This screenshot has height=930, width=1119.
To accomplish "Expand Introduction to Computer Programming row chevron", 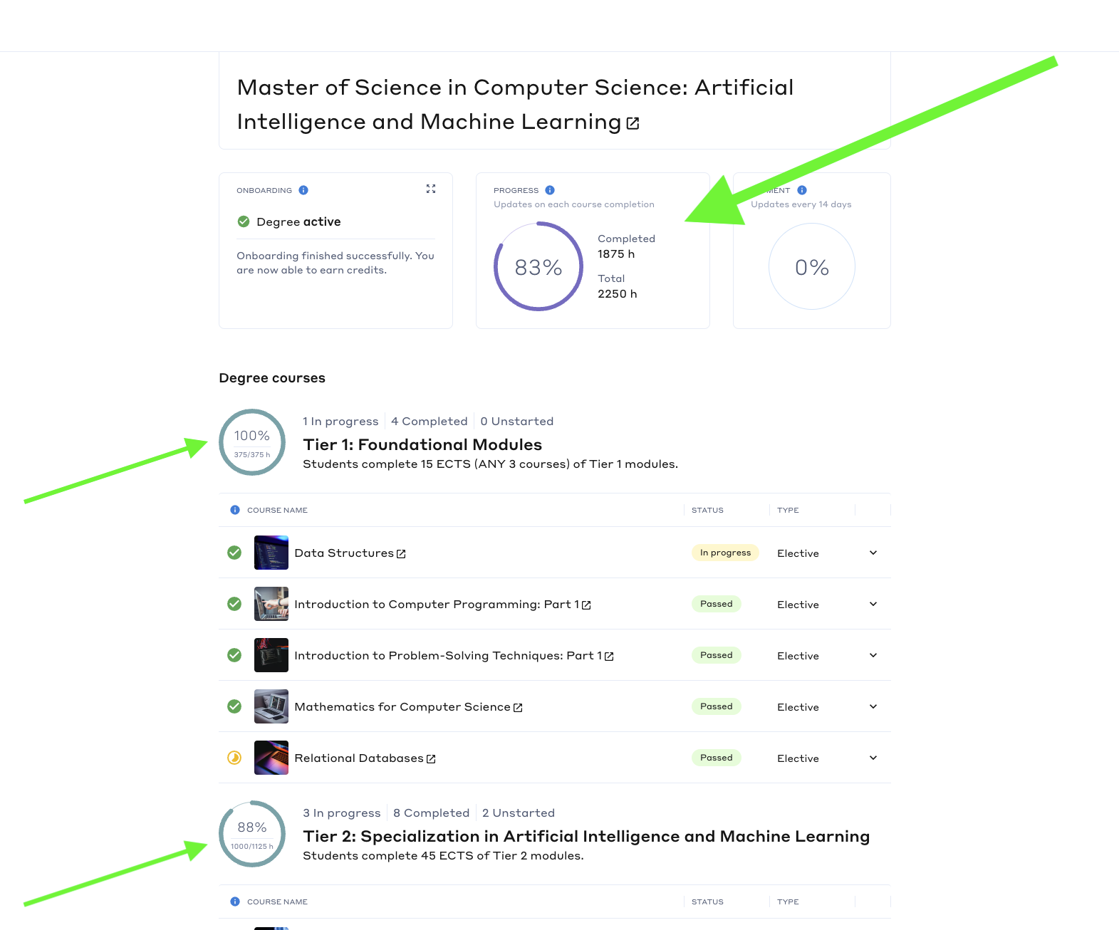I will [873, 604].
